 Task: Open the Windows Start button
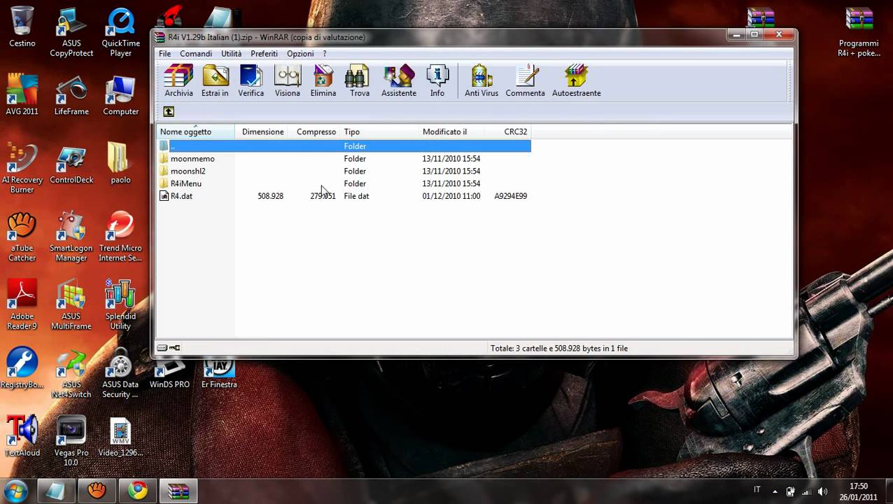click(15, 491)
